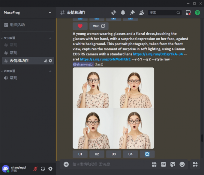Click message input 给 #表情和动作 发消息
Viewport: 204px width, 175px height.
(x=111, y=164)
